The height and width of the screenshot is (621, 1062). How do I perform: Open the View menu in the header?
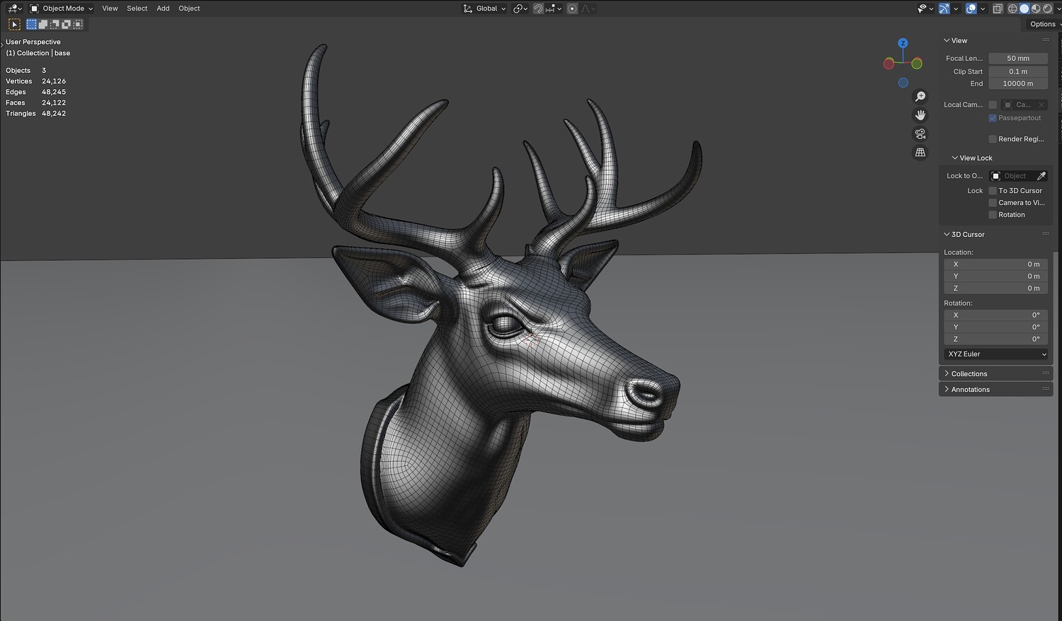point(110,8)
